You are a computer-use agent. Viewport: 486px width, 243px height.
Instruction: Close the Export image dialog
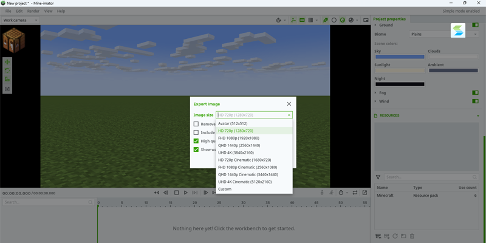click(289, 104)
